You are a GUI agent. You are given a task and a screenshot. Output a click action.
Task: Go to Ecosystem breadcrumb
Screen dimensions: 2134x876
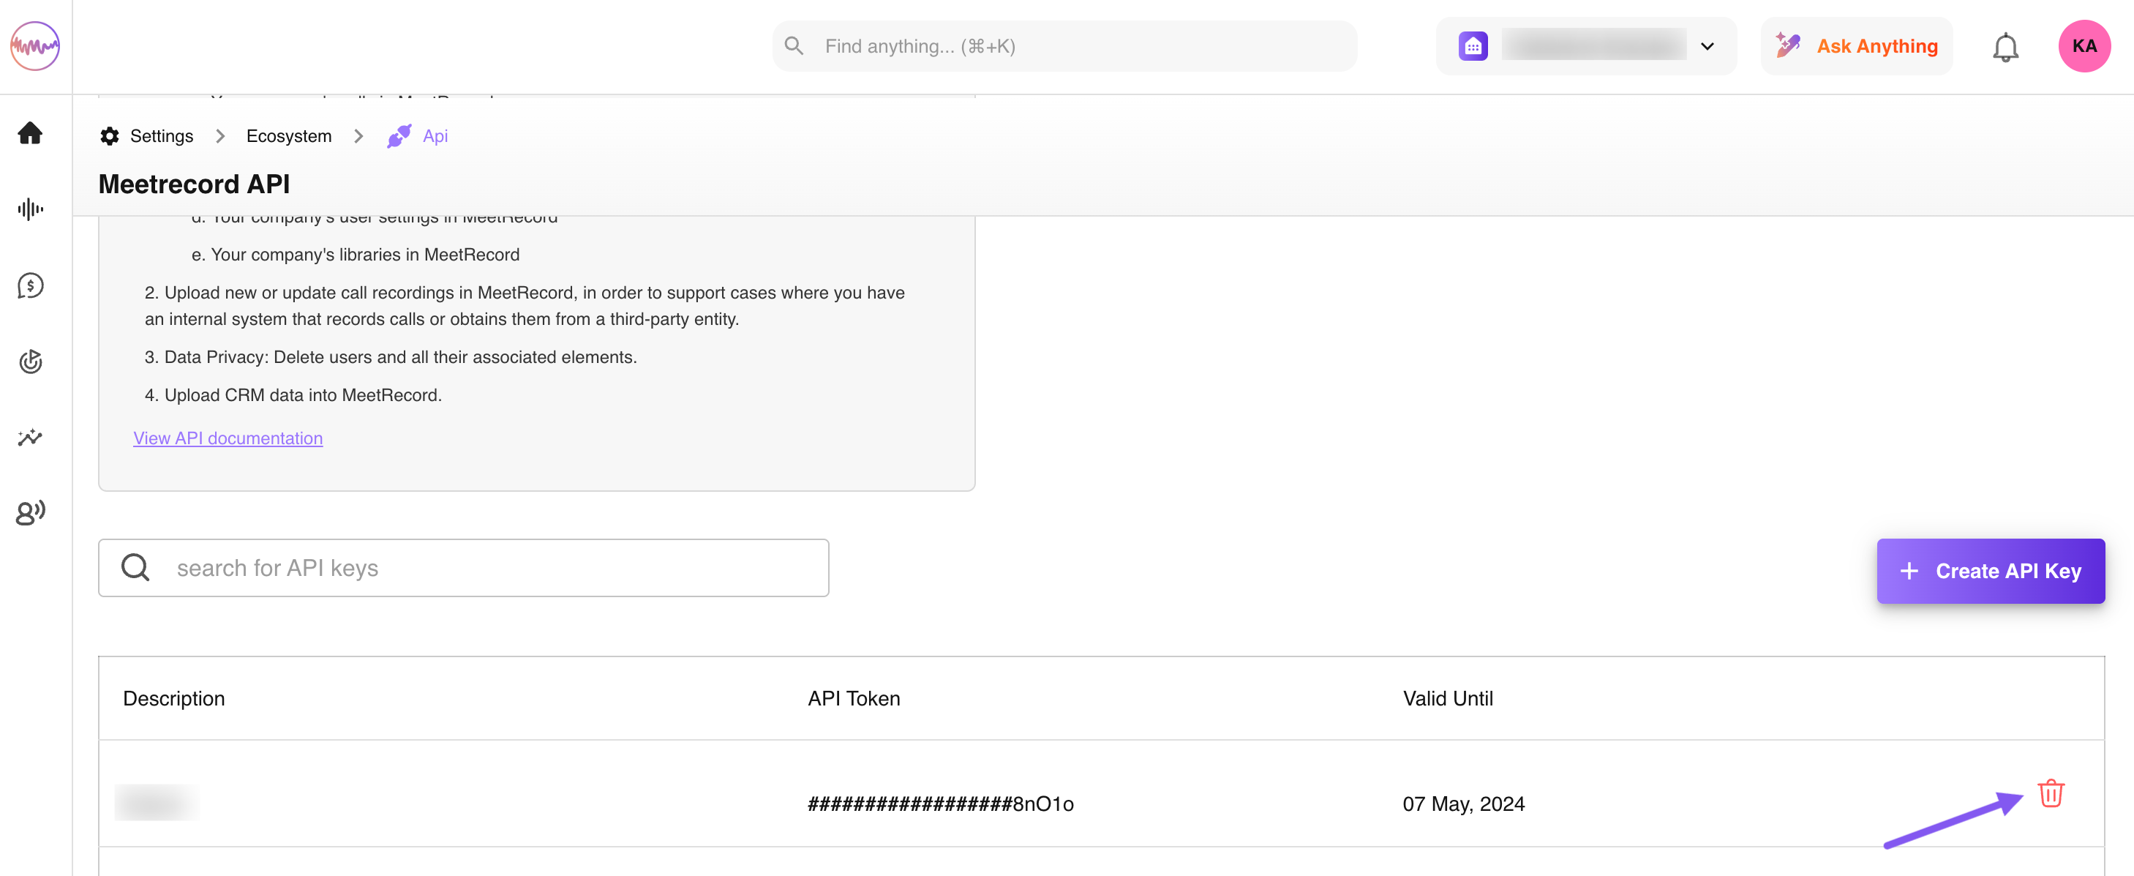288,136
